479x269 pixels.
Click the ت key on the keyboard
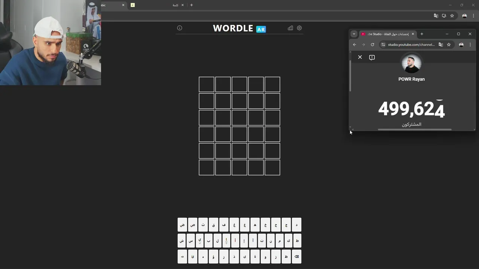(x=262, y=241)
